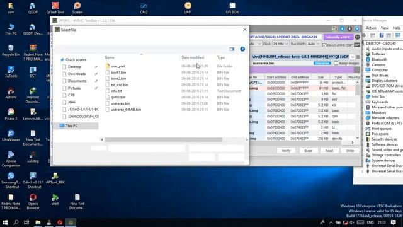Select the info.txt file
Image resolution: width=403 pixels, height=227 pixels.
[x=116, y=91]
